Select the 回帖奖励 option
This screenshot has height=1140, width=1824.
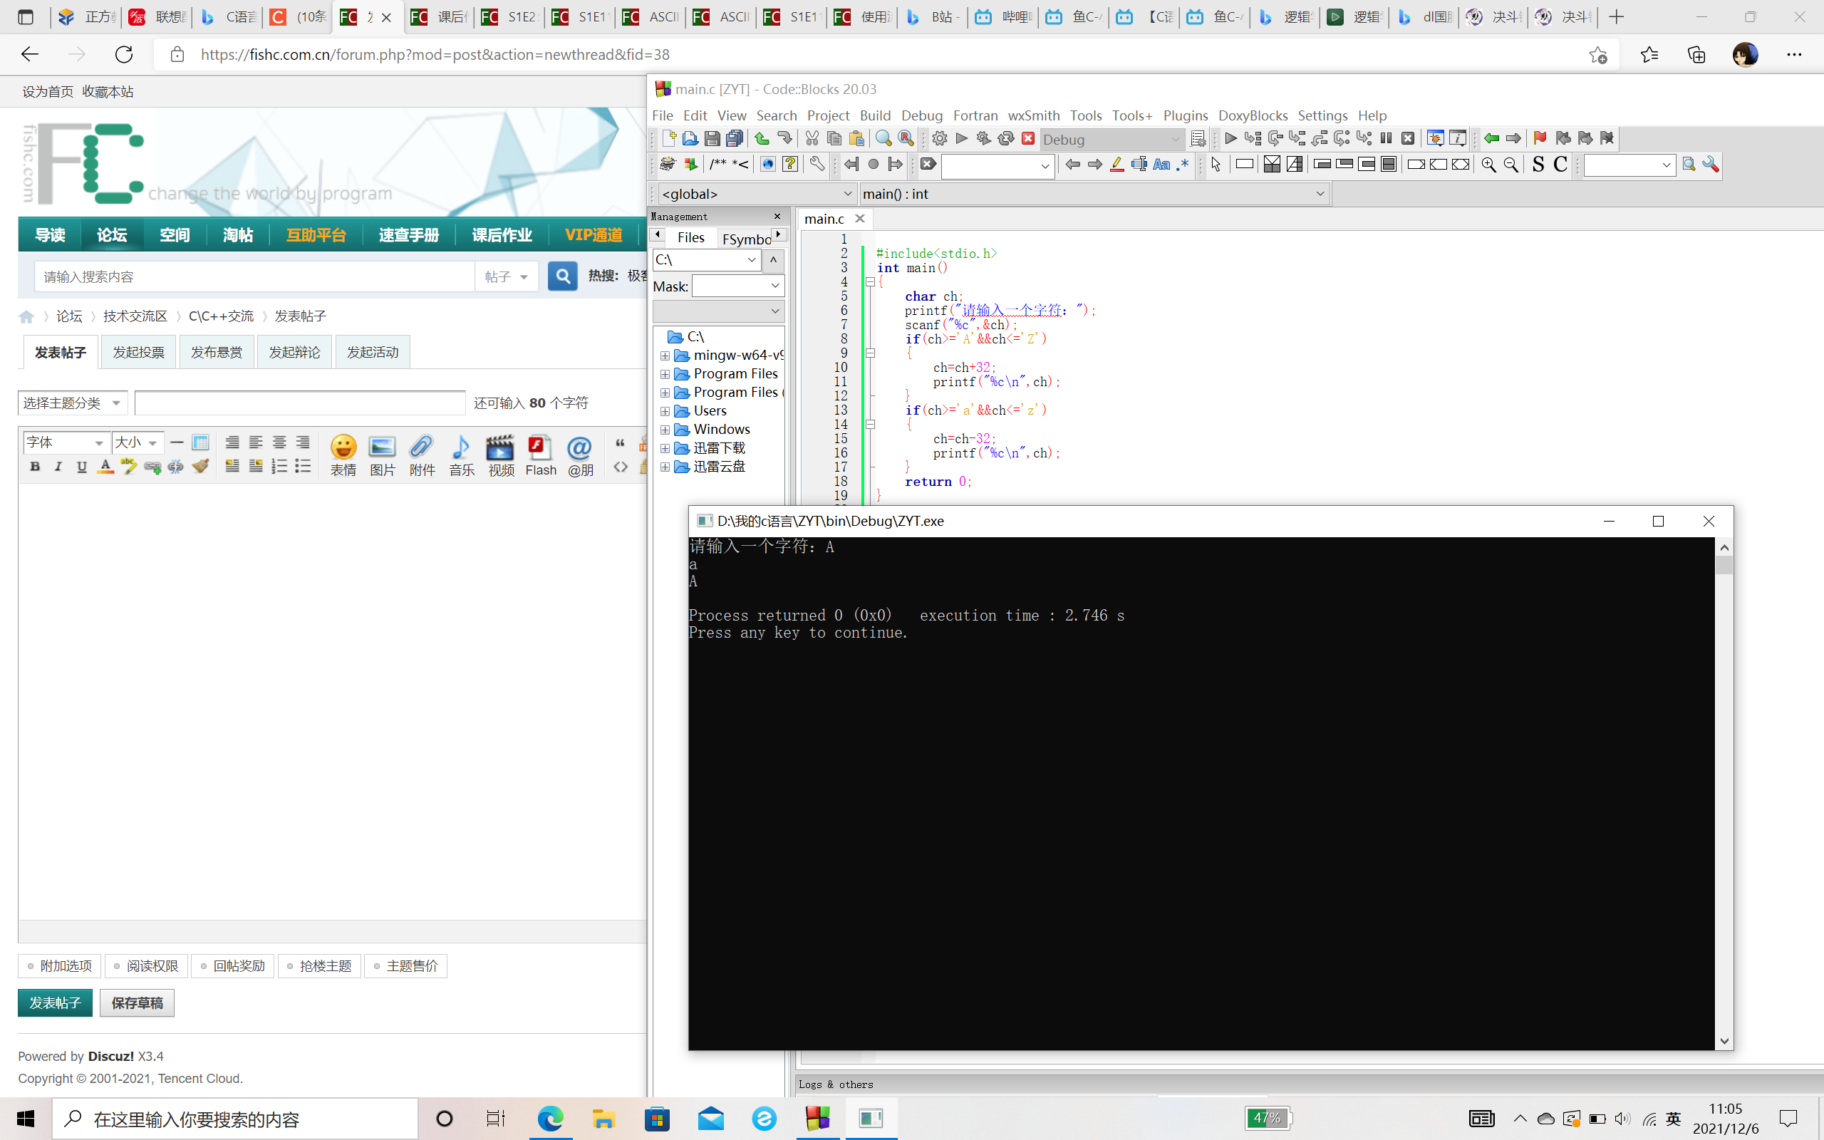(x=233, y=966)
